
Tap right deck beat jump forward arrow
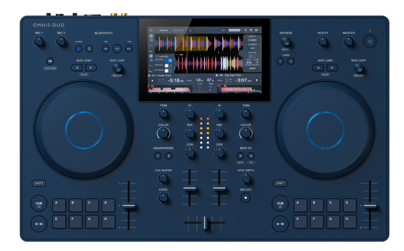332,68
